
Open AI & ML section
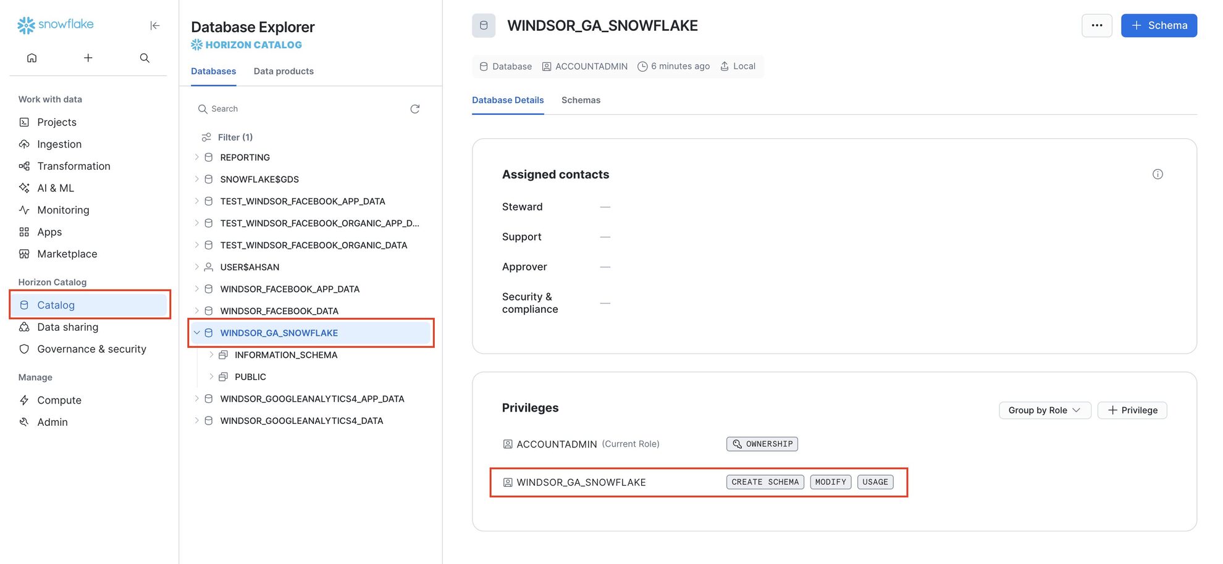(x=56, y=188)
